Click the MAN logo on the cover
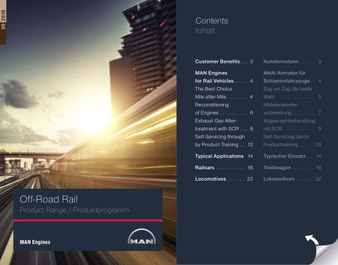 coord(142,237)
